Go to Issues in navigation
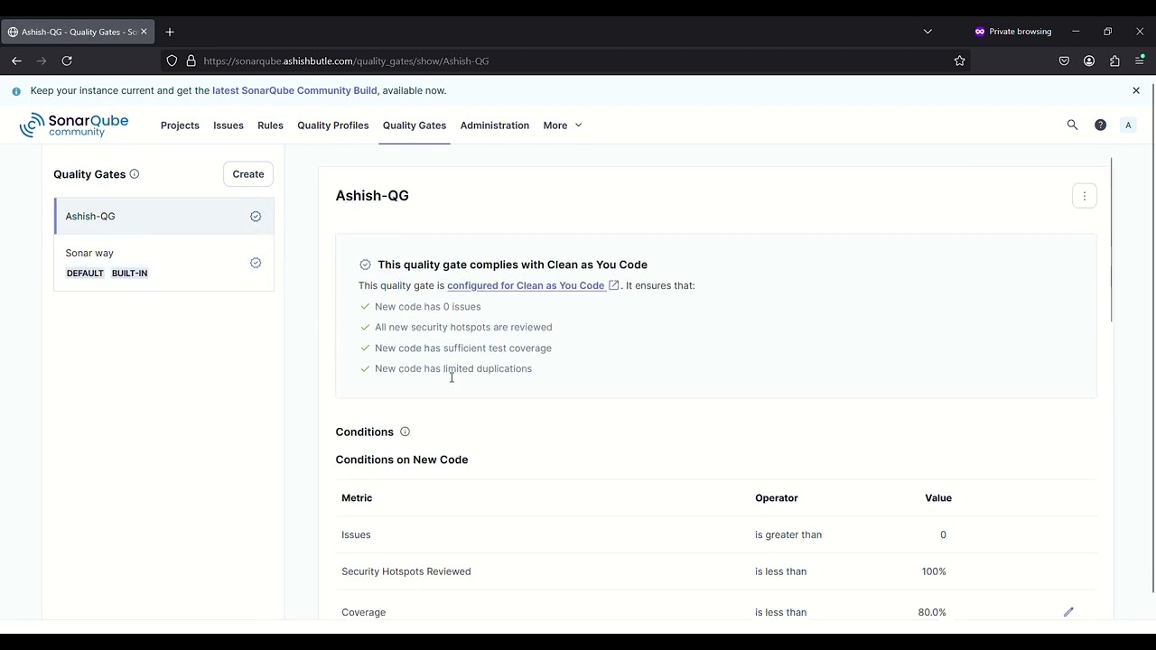 [228, 125]
